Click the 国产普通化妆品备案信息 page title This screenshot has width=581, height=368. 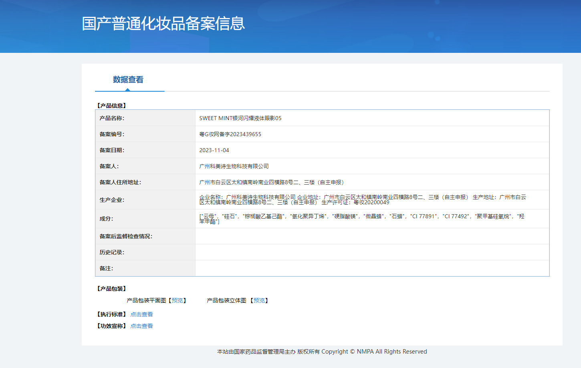coord(163,24)
